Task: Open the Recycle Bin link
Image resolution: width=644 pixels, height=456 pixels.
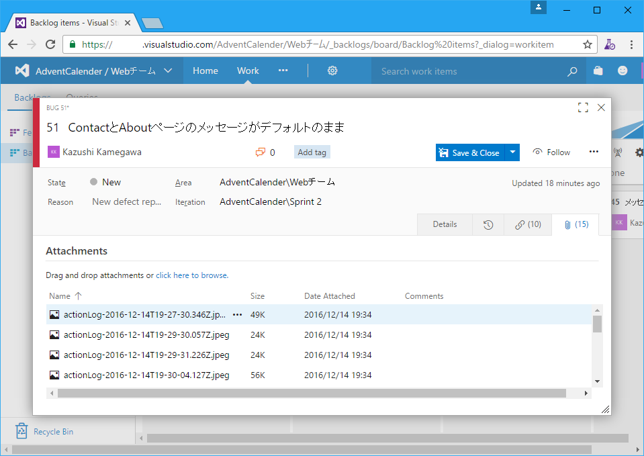Action: coord(44,431)
